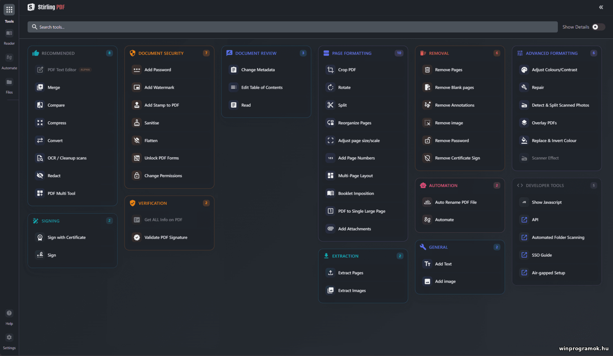Select the Rotate tool icon
The height and width of the screenshot is (356, 613).
(x=331, y=87)
